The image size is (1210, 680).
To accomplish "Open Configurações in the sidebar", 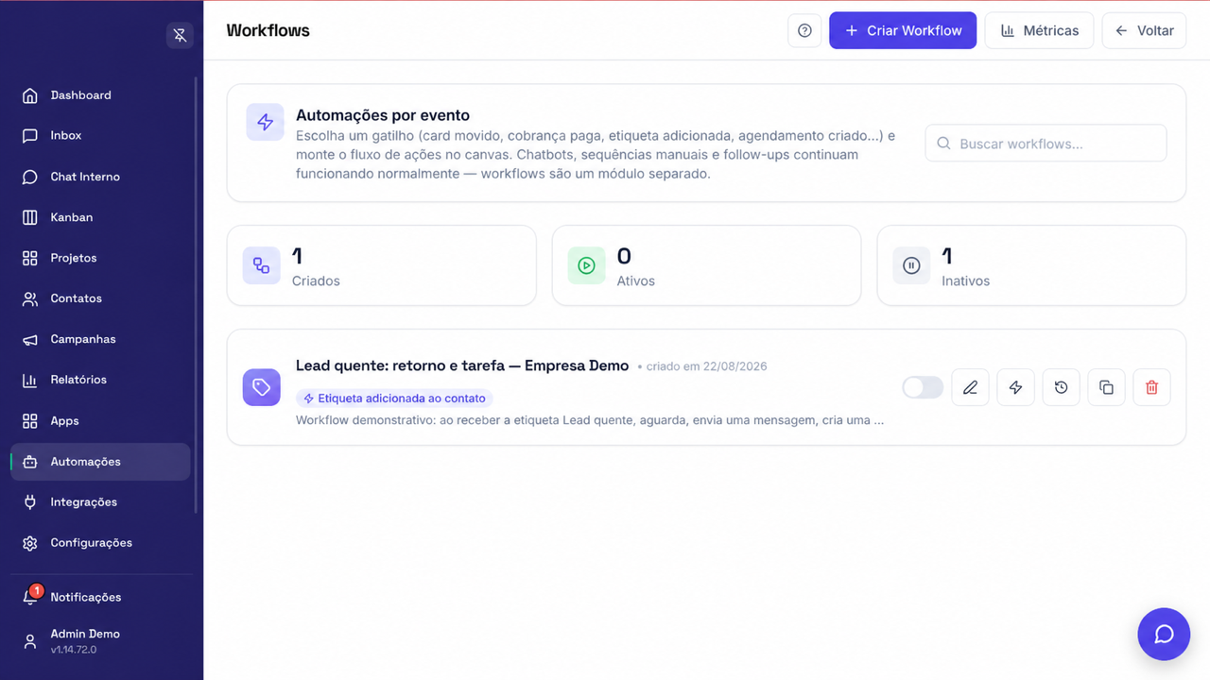I will pos(100,543).
